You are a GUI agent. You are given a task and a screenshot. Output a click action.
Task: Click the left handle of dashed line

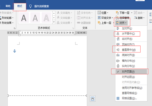coord(8,96)
